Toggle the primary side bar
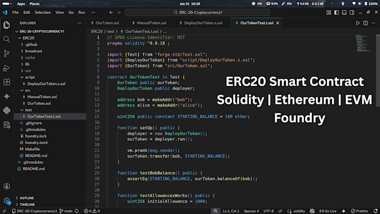Image resolution: width=380 pixels, height=214 pixels. 336,12
